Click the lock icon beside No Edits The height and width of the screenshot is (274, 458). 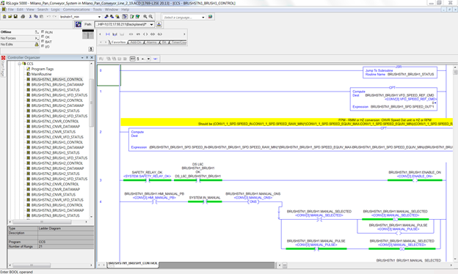[37, 44]
